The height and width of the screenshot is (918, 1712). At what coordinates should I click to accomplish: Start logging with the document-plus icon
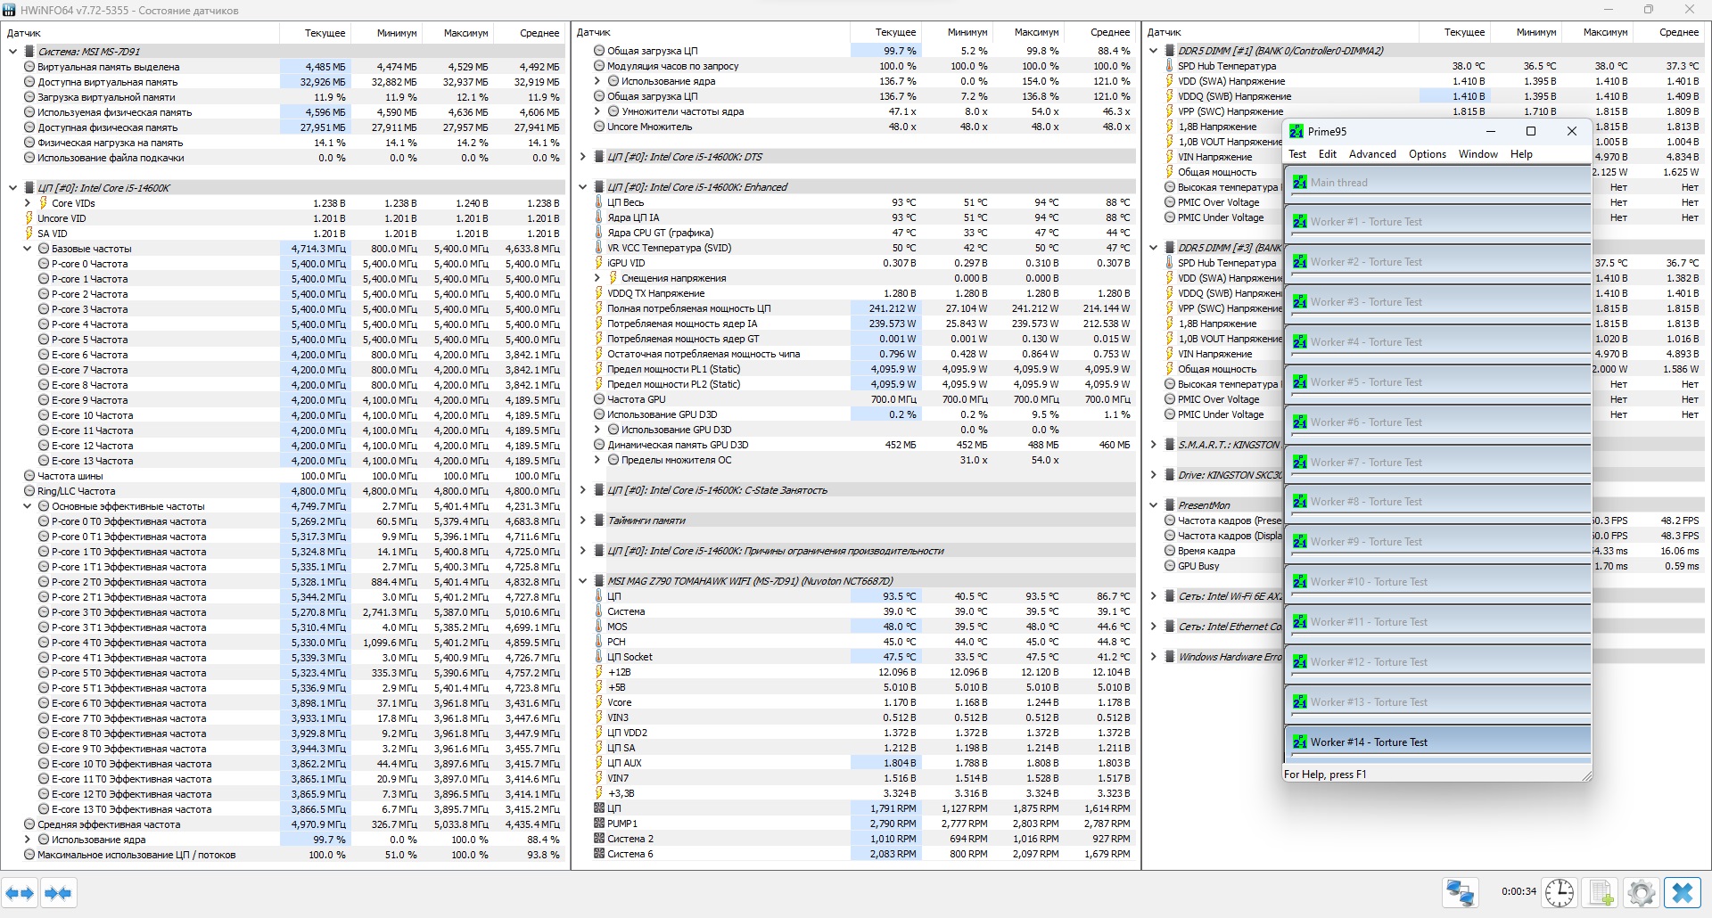(x=1601, y=892)
